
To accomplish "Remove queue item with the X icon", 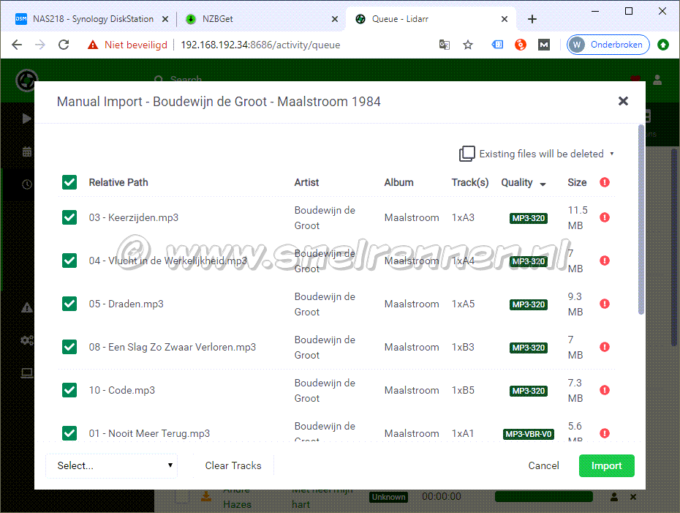I will [633, 497].
